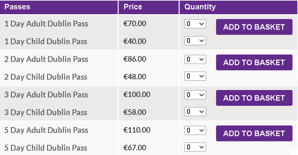
Task: Open quantity dropdown for 2 Day Adult Pass
Action: tap(195, 59)
